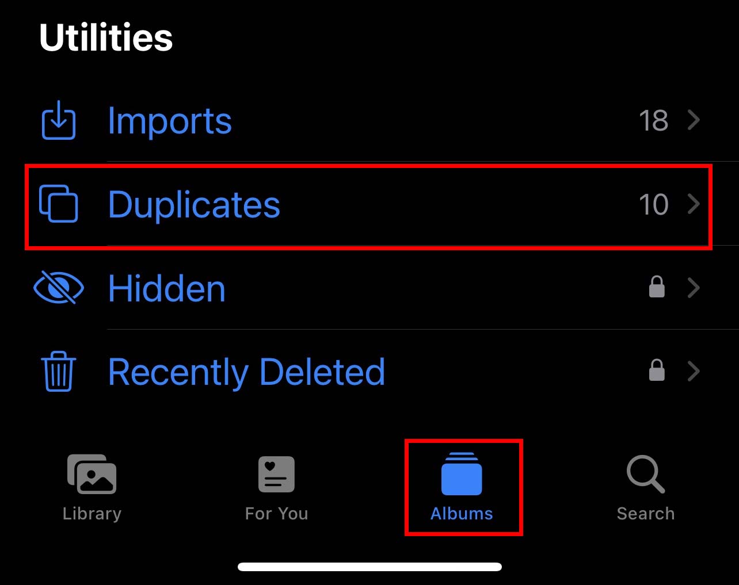Expand Imports using its chevron arrow
The image size is (739, 585).
pyautogui.click(x=694, y=120)
